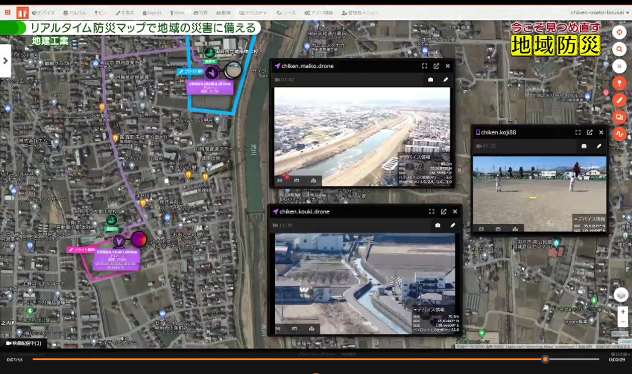This screenshot has width=632, height=374.
Task: Open the chiken-osato-bousai account dropdown
Action: (x=600, y=13)
